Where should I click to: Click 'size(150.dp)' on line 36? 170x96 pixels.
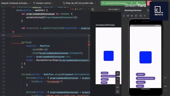point(40,50)
